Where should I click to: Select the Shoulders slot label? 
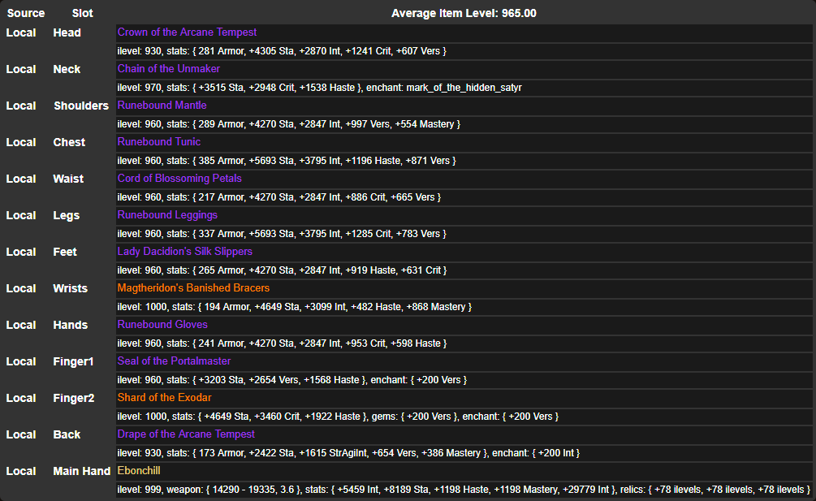click(81, 106)
